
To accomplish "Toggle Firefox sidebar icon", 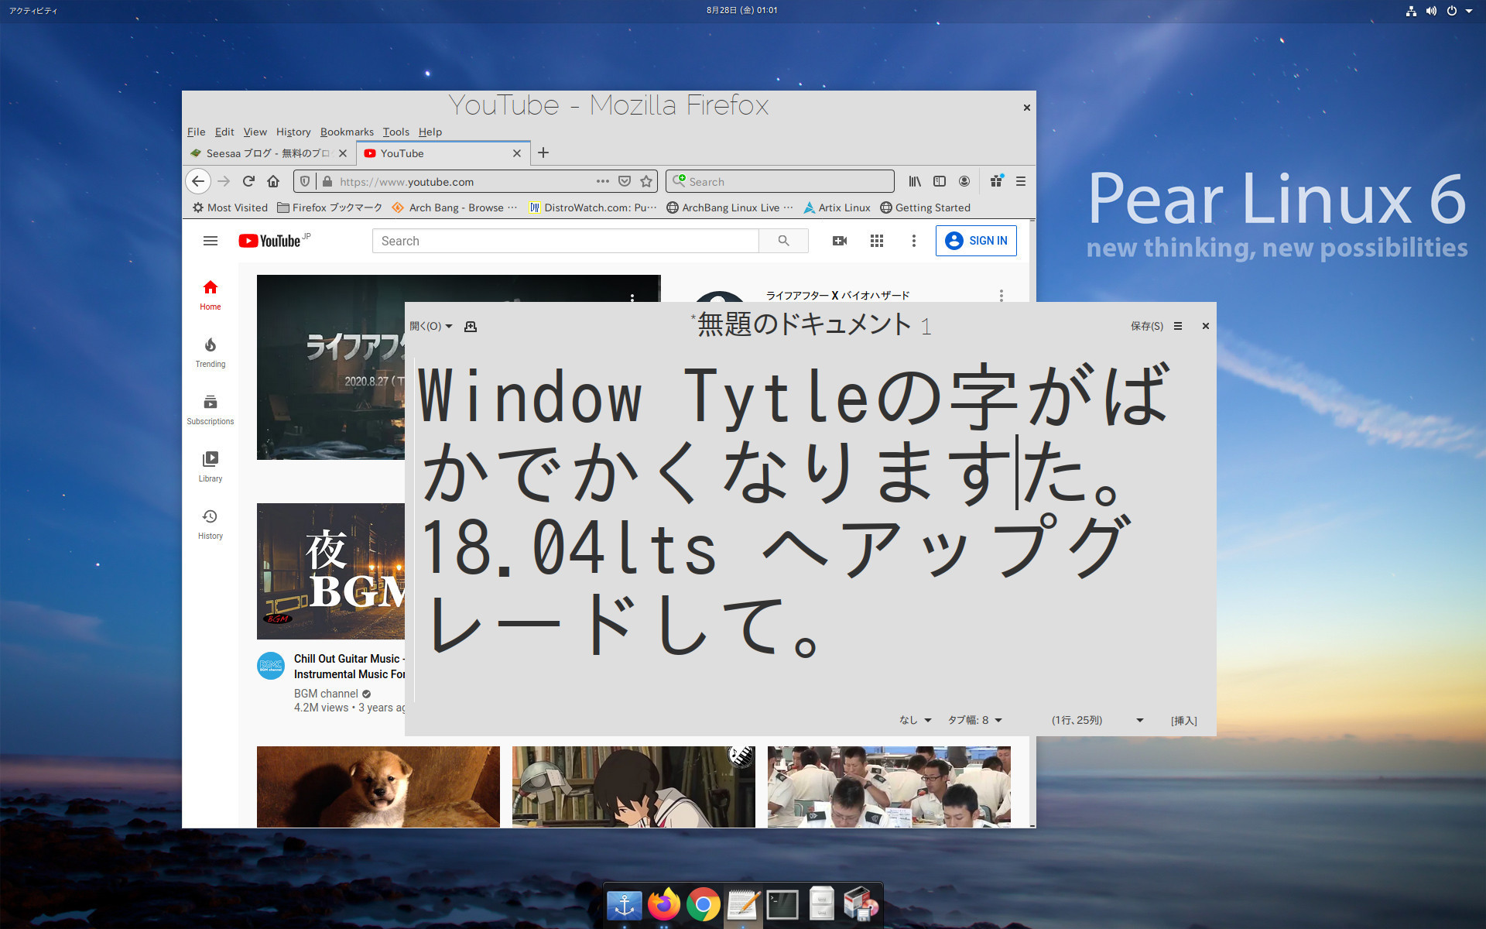I will tap(940, 181).
